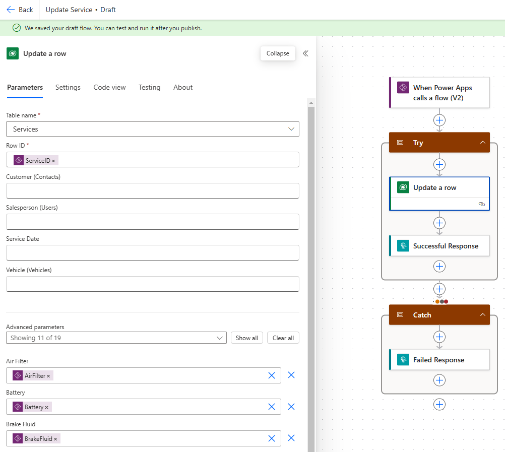Screen dimensions: 505x452
Task: Remove the Brake Fluid parameter with outer X
Action: point(291,438)
